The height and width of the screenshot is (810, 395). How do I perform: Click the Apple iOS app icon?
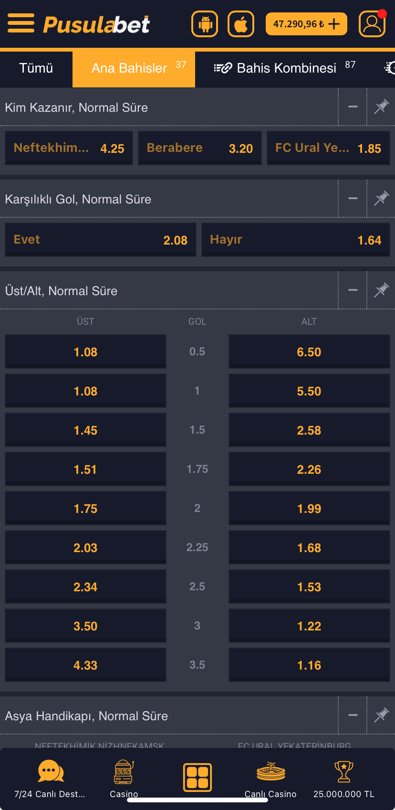240,23
